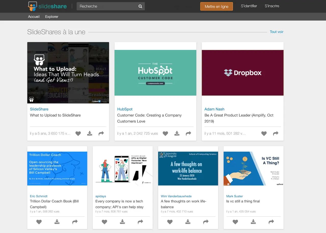Click the search magnifier icon
Viewport: 326px width, 233px height.
click(x=140, y=6)
